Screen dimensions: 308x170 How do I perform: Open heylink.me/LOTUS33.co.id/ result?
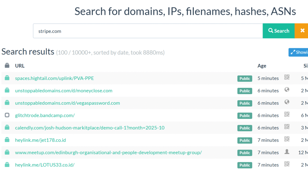(45, 165)
